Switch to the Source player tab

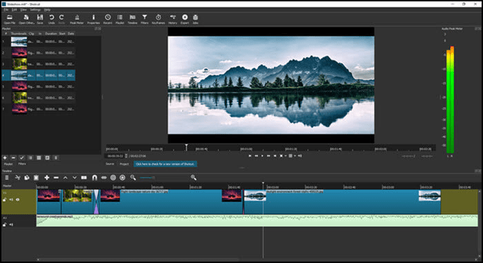pyautogui.click(x=110, y=164)
